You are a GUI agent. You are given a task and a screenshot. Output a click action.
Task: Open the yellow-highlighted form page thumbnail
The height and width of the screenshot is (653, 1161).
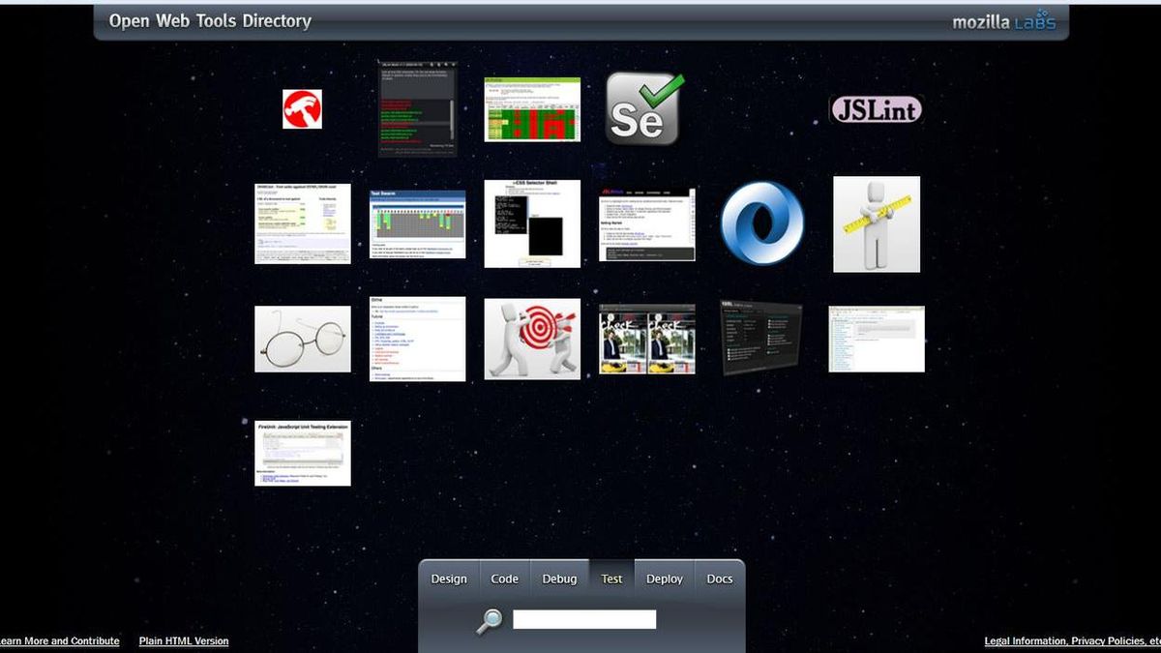[x=303, y=223]
